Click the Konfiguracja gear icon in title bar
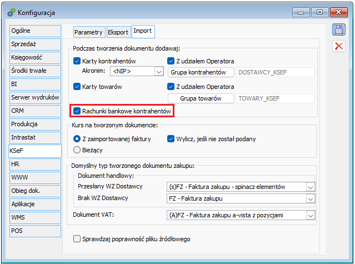Image resolution: width=355 pixels, height=264 pixels. point(10,11)
